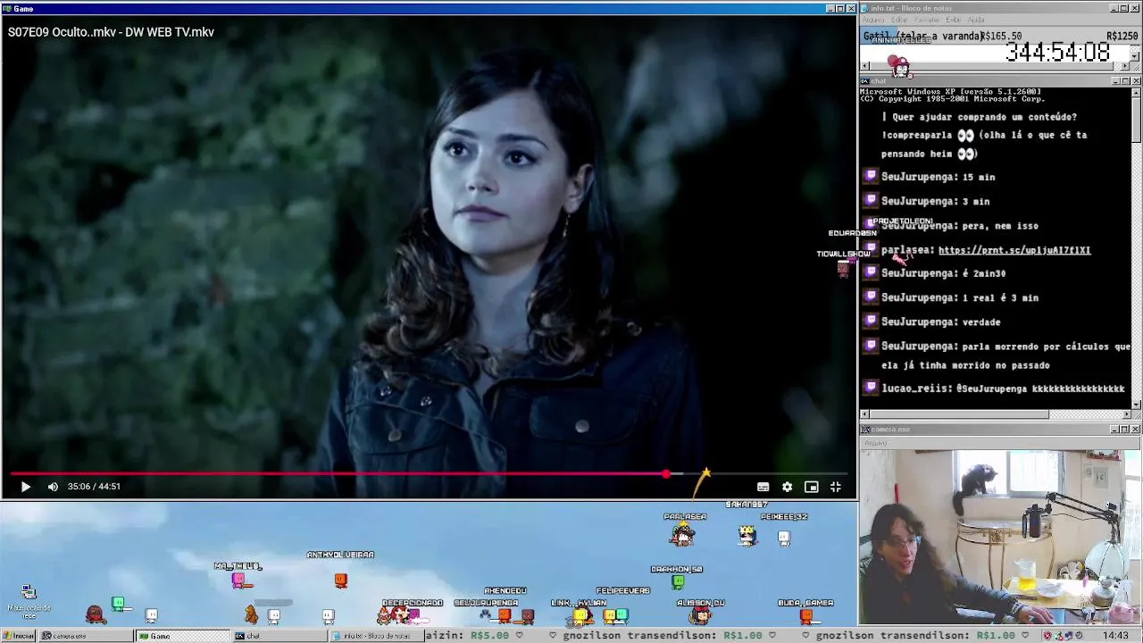Open the Arquivo menu in info.txt Notepad

click(872, 20)
